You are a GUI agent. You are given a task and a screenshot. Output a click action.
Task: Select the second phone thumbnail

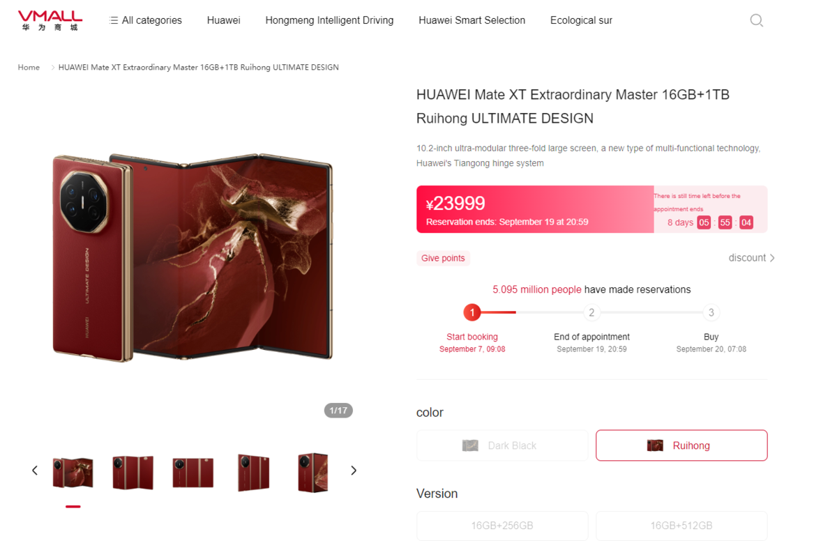coord(133,472)
